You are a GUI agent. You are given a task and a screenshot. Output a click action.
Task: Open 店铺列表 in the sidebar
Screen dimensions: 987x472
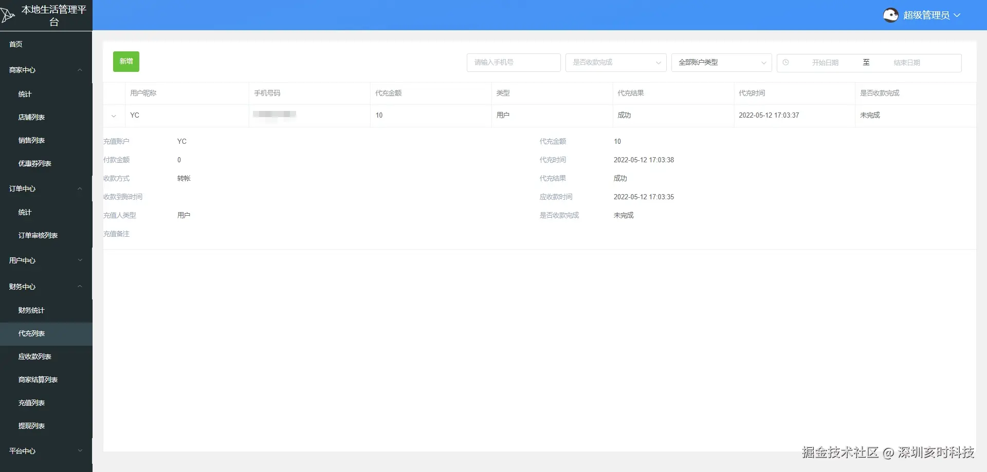tap(46, 117)
